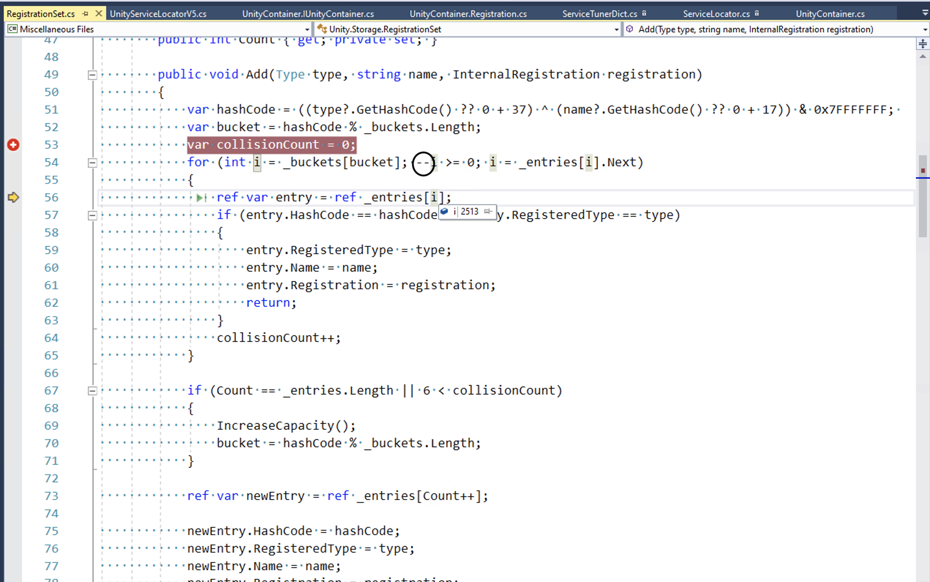Open the member dropdown showing Add signature
This screenshot has height=582, width=930.
[924, 29]
